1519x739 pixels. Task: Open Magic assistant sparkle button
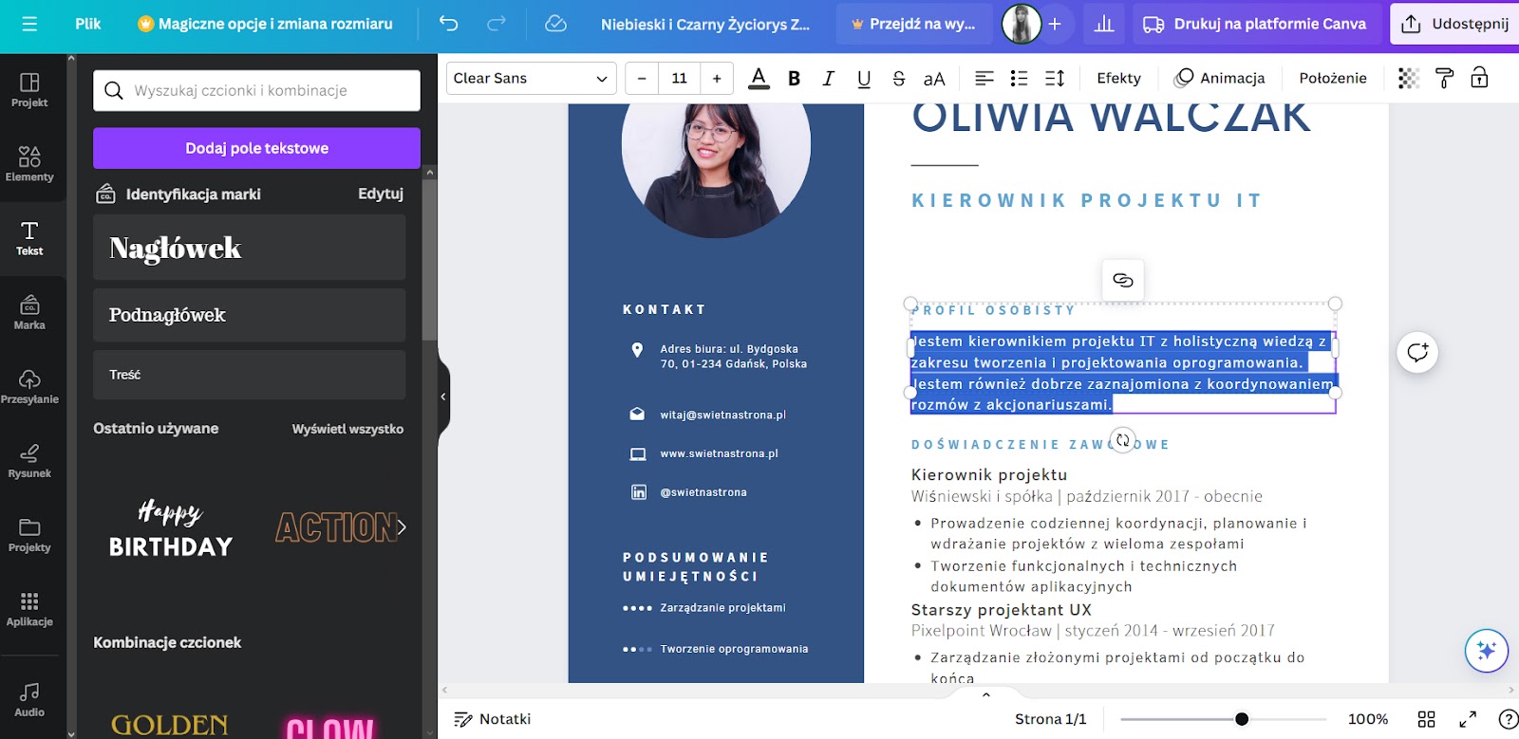(1487, 651)
